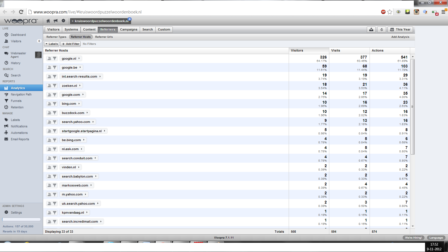This screenshot has width=448, height=252.
Task: Bookmark page with the star icon
Action: click(390, 12)
